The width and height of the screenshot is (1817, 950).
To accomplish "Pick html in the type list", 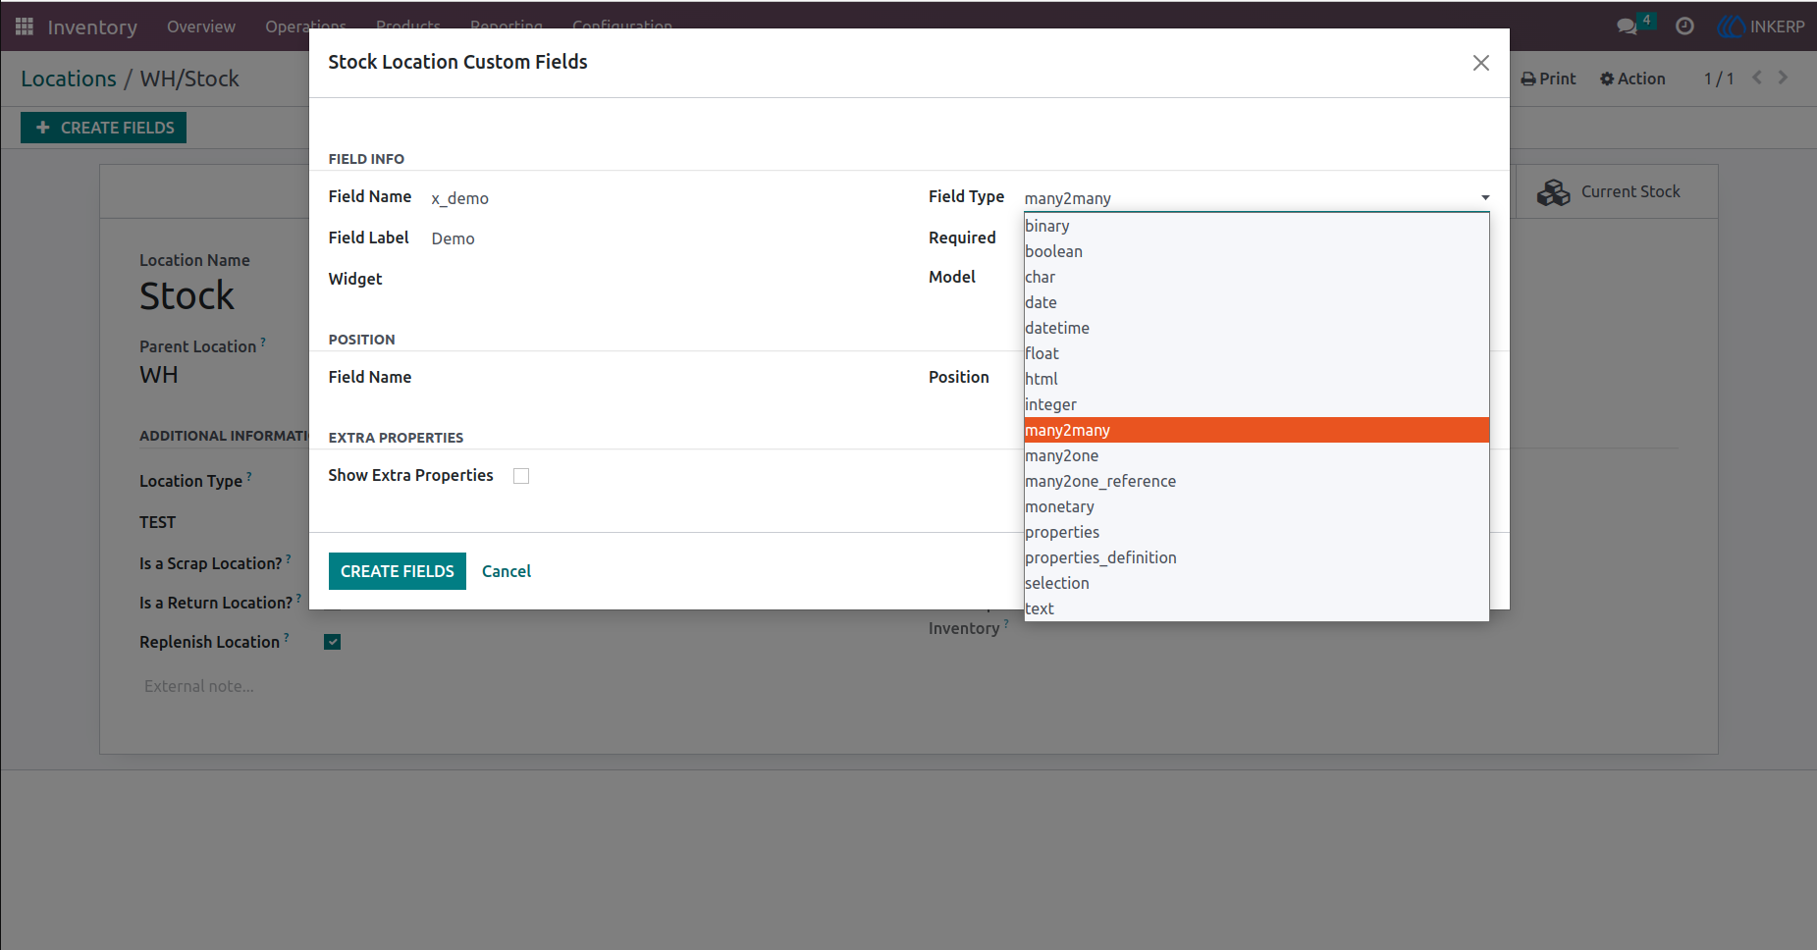I will (x=1256, y=379).
